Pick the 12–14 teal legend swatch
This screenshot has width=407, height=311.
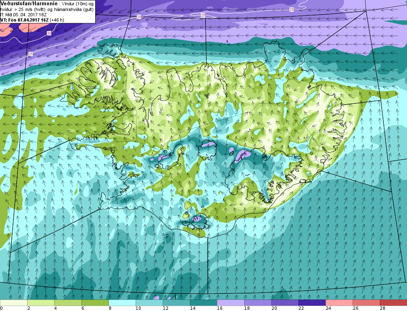click(x=177, y=303)
